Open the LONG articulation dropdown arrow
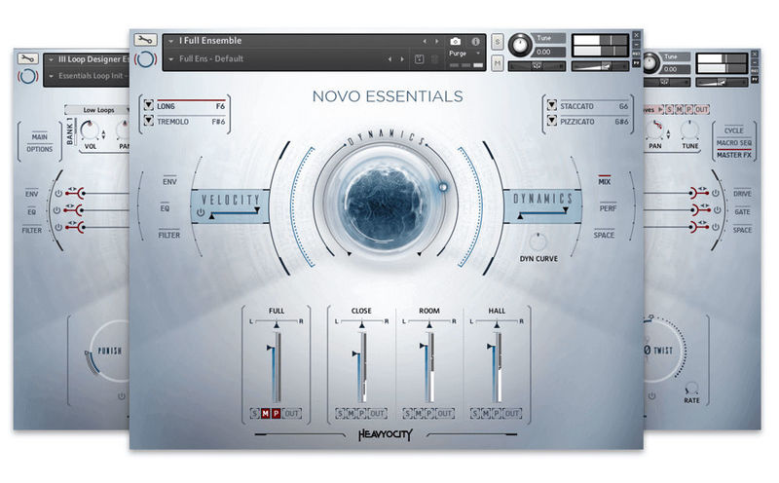 pos(149,105)
